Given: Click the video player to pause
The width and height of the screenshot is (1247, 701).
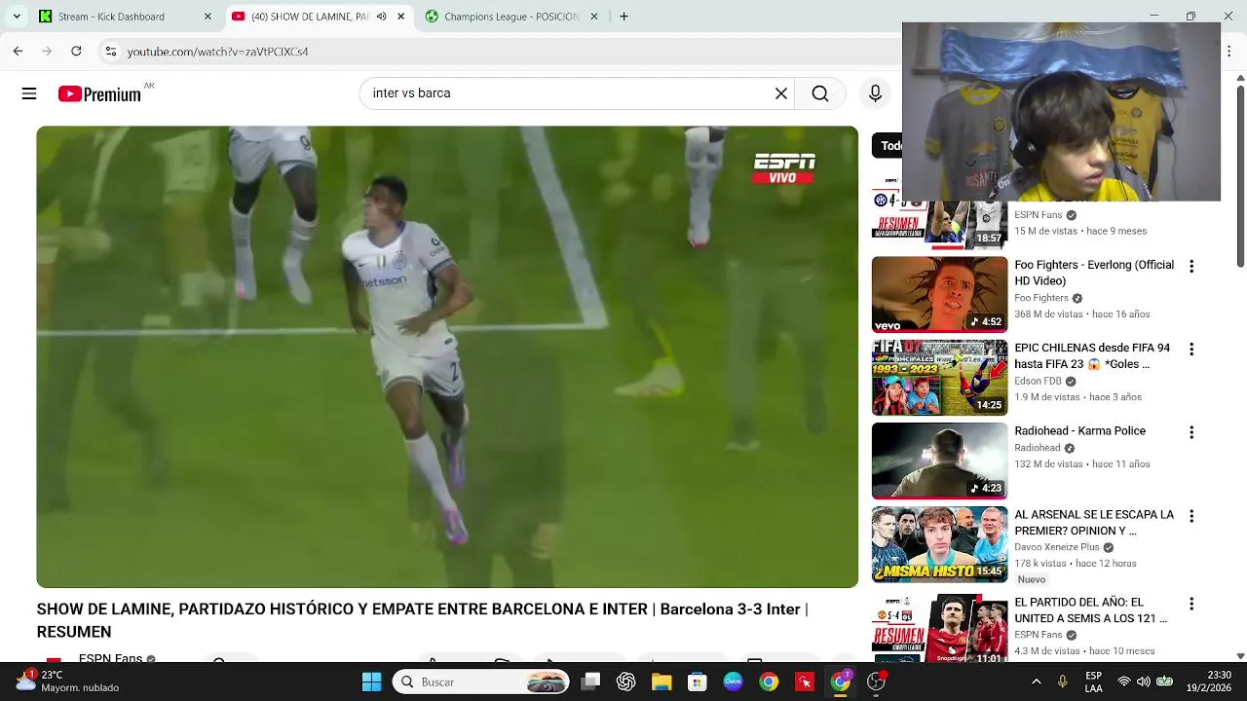Looking at the screenshot, I should pyautogui.click(x=447, y=356).
